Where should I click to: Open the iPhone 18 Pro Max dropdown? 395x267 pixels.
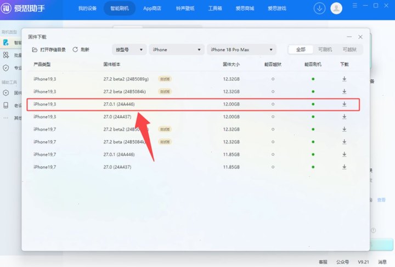click(241, 49)
